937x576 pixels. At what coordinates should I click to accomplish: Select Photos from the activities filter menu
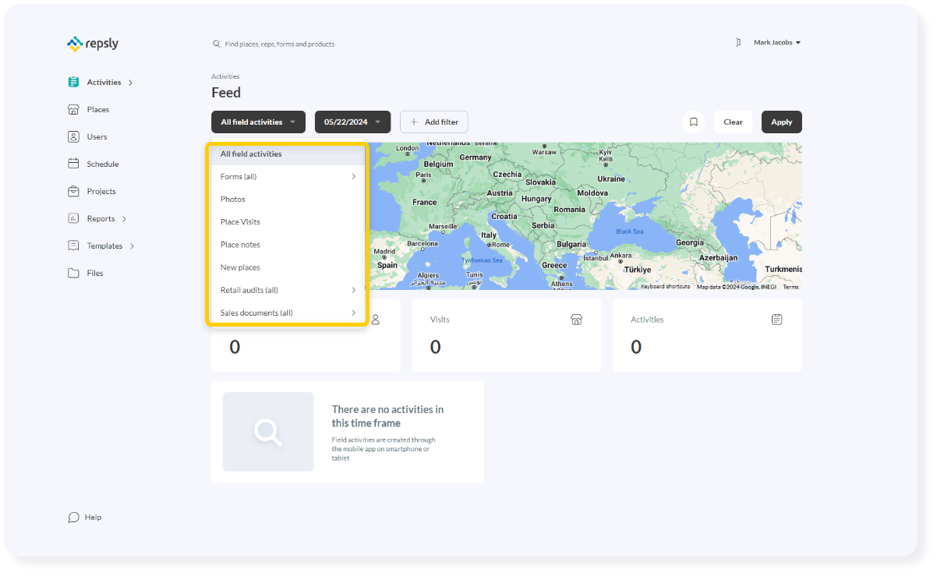click(x=232, y=199)
